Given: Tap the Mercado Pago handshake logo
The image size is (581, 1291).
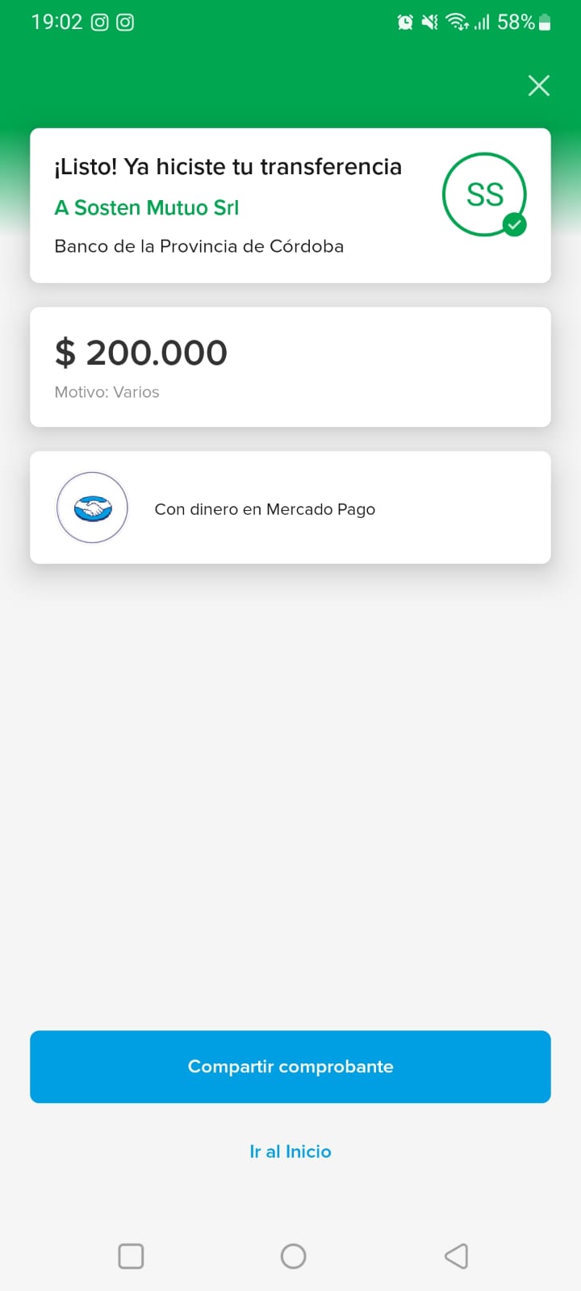Looking at the screenshot, I should 93,508.
